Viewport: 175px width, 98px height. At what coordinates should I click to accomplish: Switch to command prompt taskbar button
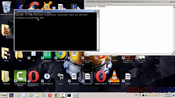69,95
